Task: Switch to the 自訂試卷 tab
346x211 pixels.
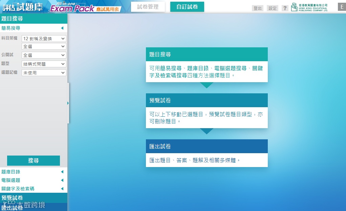Action: [x=187, y=7]
